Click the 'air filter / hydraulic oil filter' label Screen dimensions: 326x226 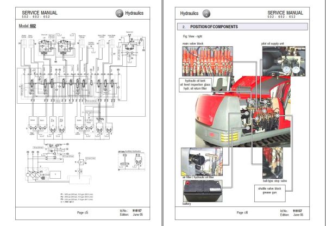(x=198, y=177)
